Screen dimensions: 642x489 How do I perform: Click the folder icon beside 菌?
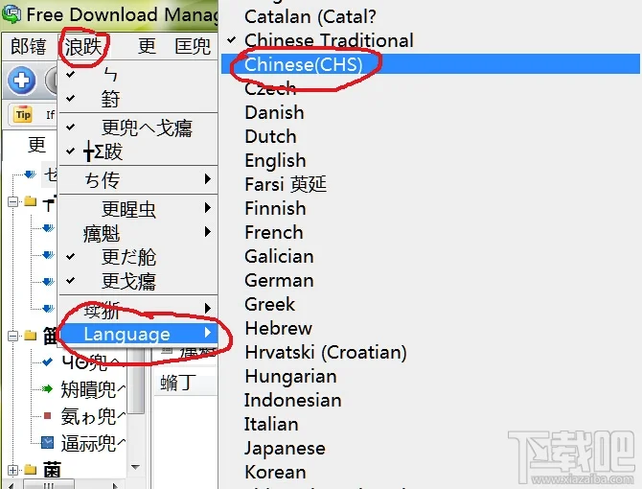pos(30,469)
